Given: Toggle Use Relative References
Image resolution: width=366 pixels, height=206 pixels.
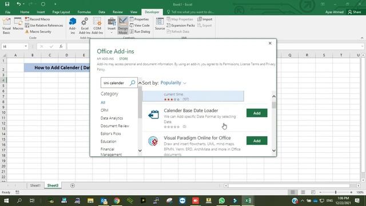Looking at the screenshot, I should 44,25.
